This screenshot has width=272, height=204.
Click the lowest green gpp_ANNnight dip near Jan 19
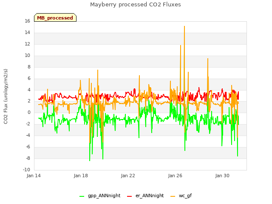(x=90, y=161)
